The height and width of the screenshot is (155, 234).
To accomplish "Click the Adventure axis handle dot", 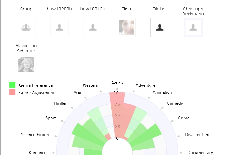I will click(x=134, y=91).
